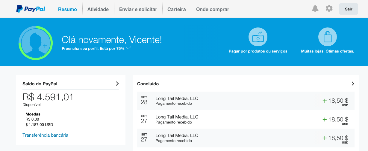Expand the profile completion chevron
The height and width of the screenshot is (151, 368).
128,48
